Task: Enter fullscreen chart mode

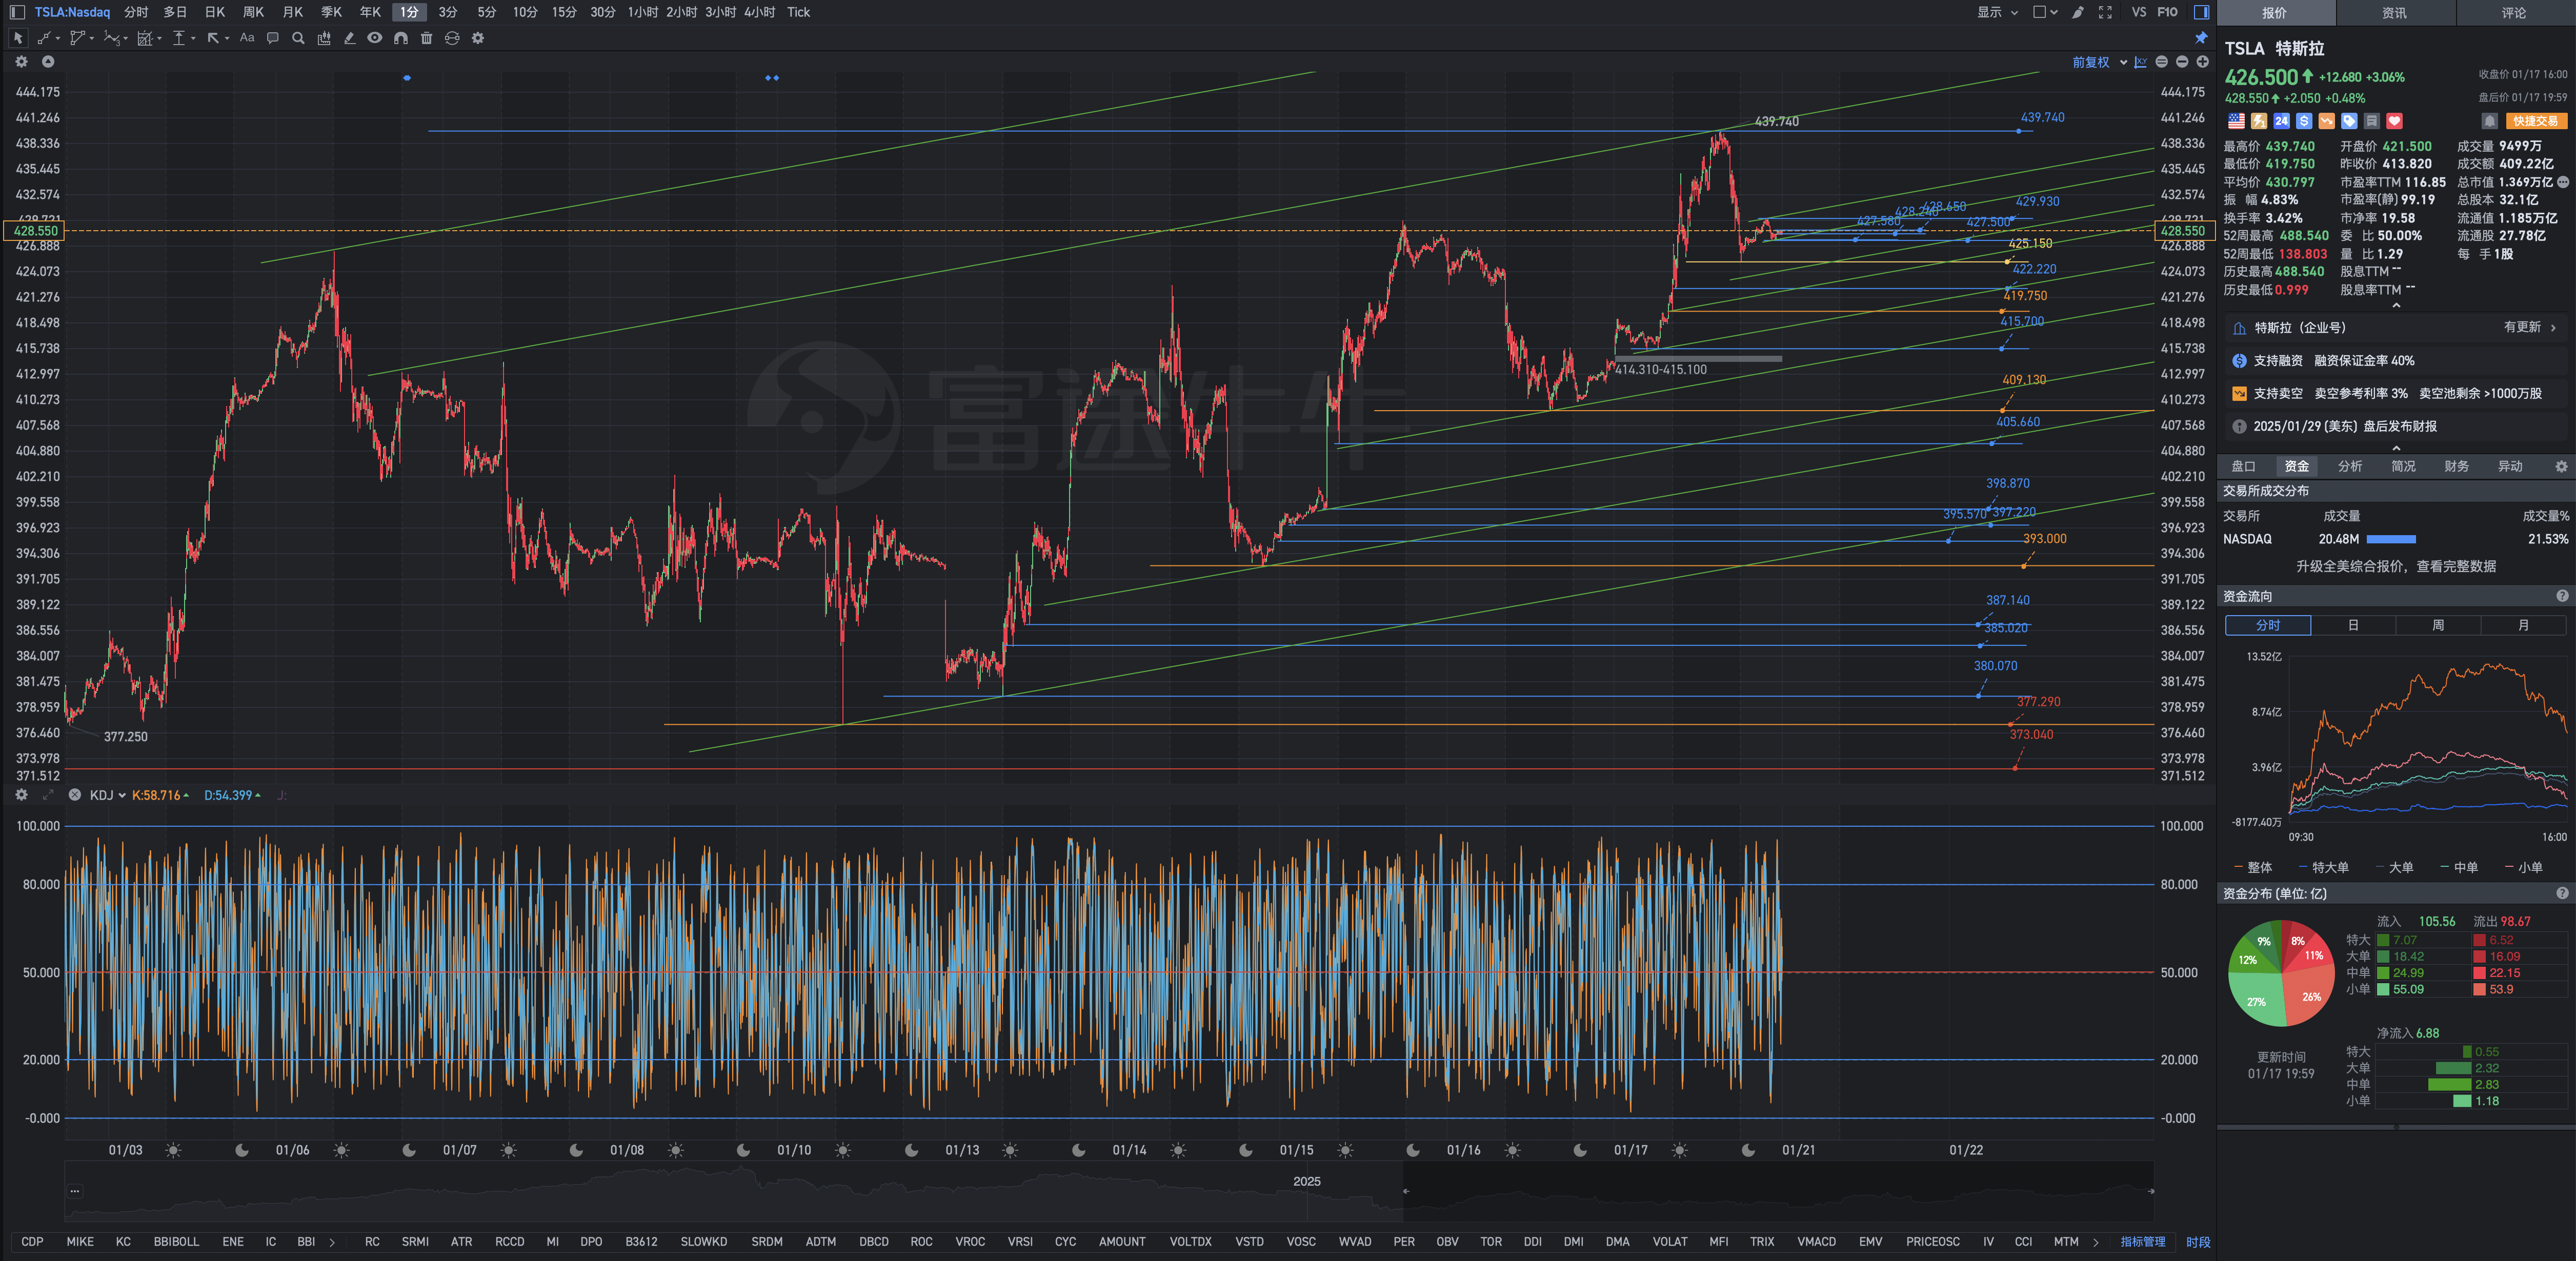Action: 2105,12
